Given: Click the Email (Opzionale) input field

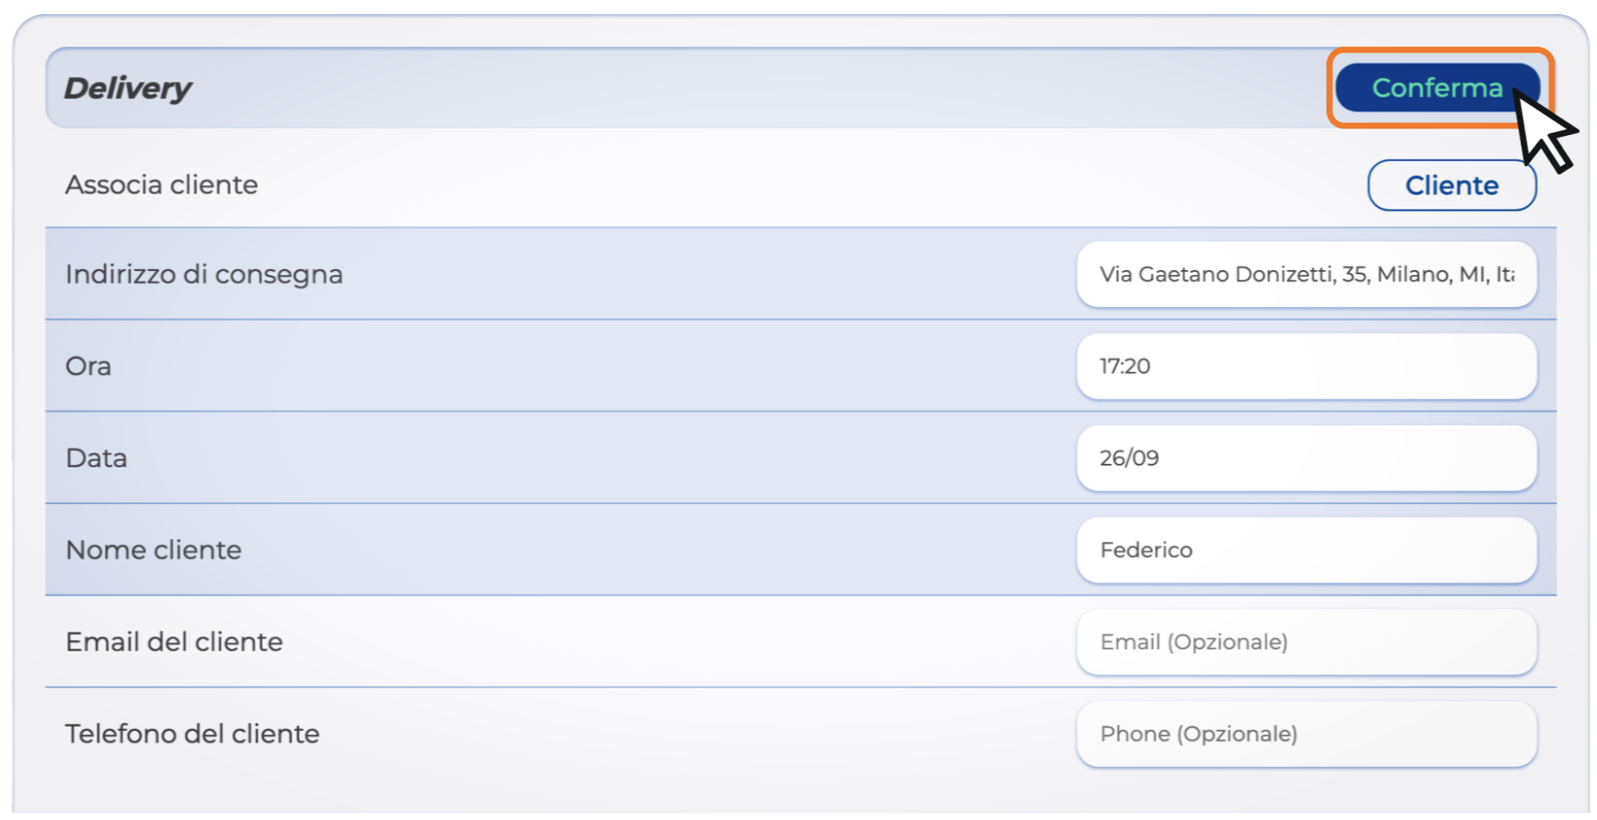Looking at the screenshot, I should tap(1305, 642).
